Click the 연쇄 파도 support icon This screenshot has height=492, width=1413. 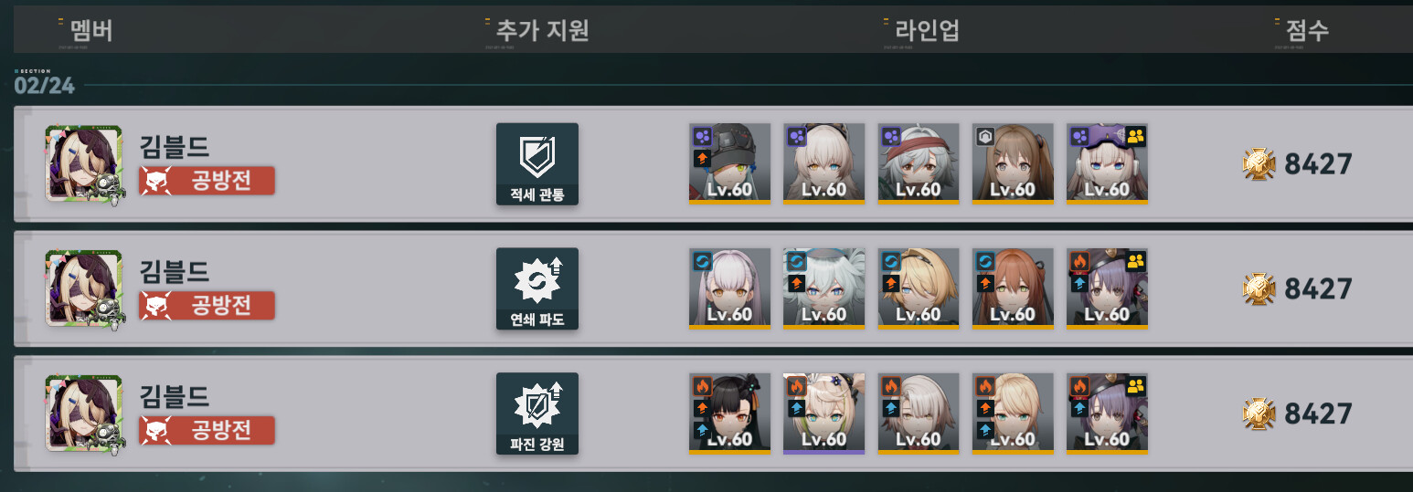537,288
